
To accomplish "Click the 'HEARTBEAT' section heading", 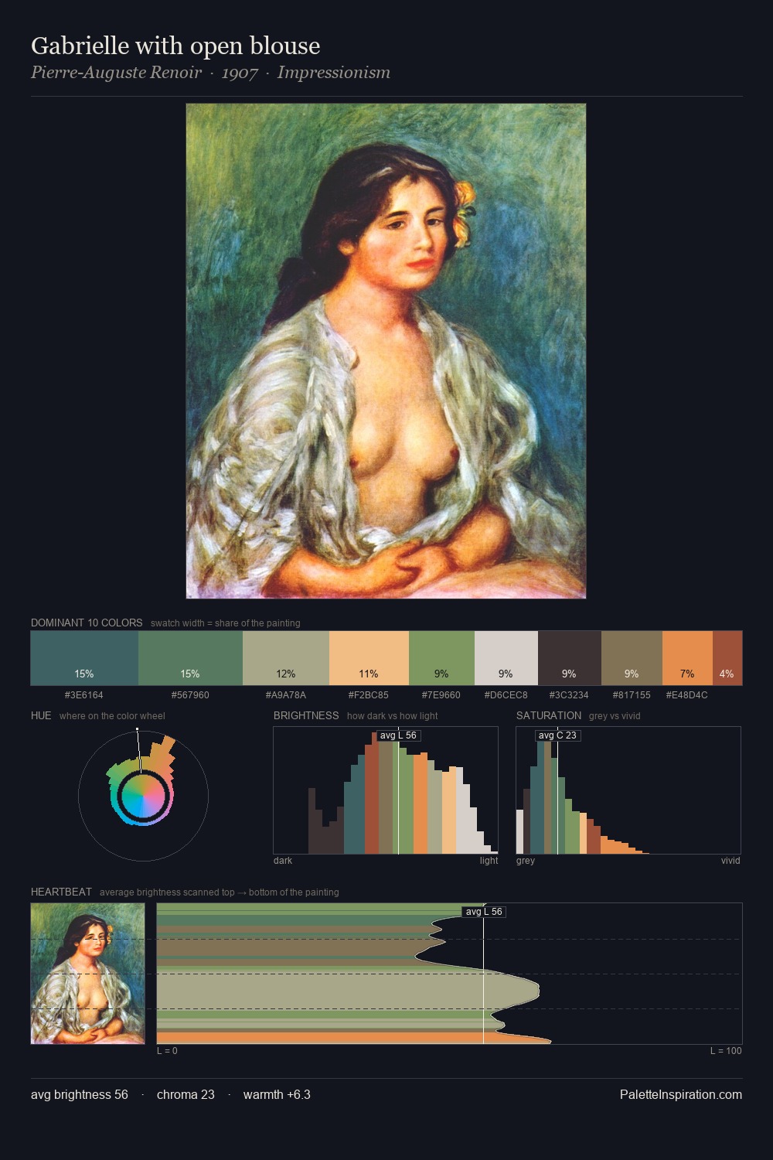I will click(x=61, y=892).
